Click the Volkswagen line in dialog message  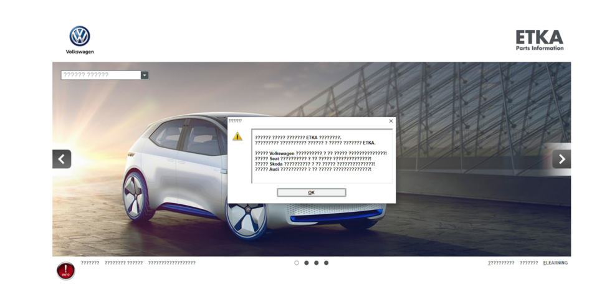tap(321, 154)
